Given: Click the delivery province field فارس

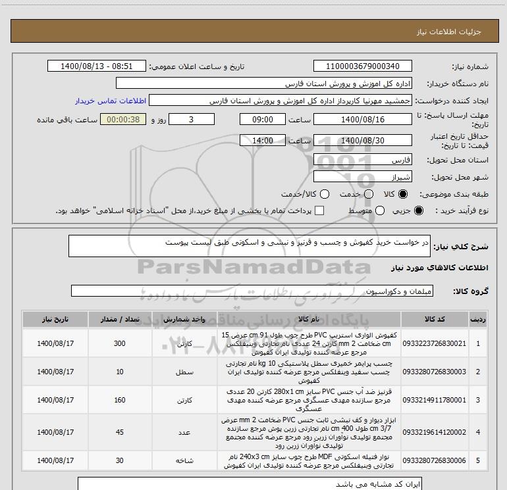Looking at the screenshot, I should (x=362, y=160).
